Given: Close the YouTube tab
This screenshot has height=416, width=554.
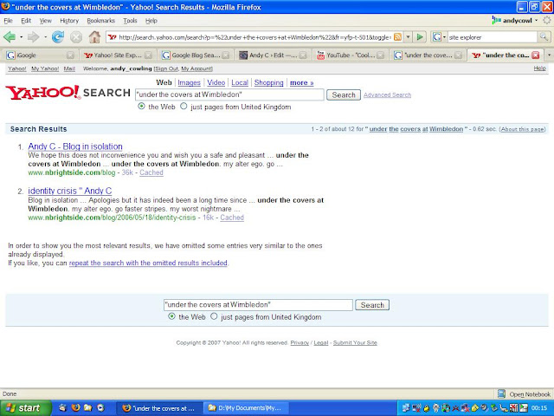Looking at the screenshot, I should point(380,55).
